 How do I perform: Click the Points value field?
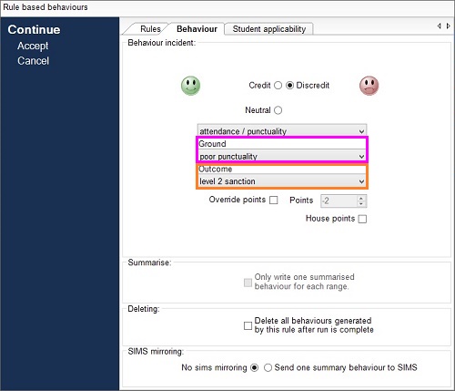tap(339, 201)
